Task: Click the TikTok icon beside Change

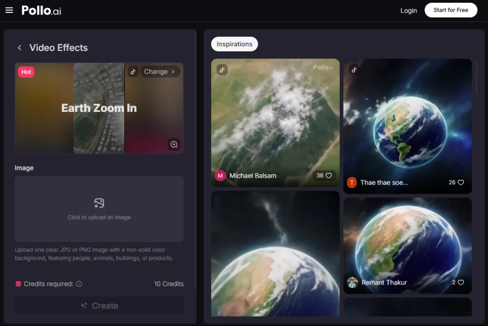Action: tap(133, 71)
